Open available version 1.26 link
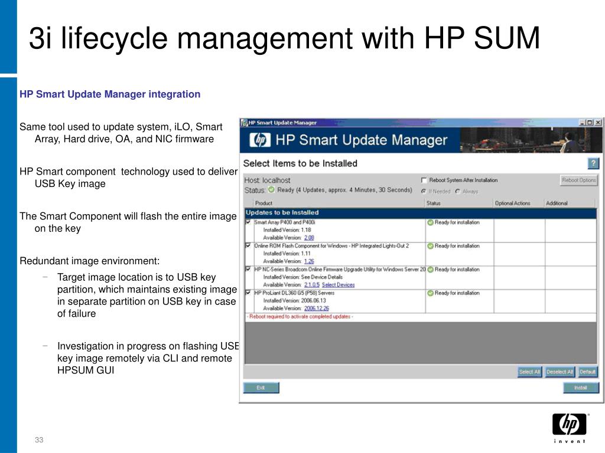This screenshot has height=453, width=605. [x=309, y=261]
